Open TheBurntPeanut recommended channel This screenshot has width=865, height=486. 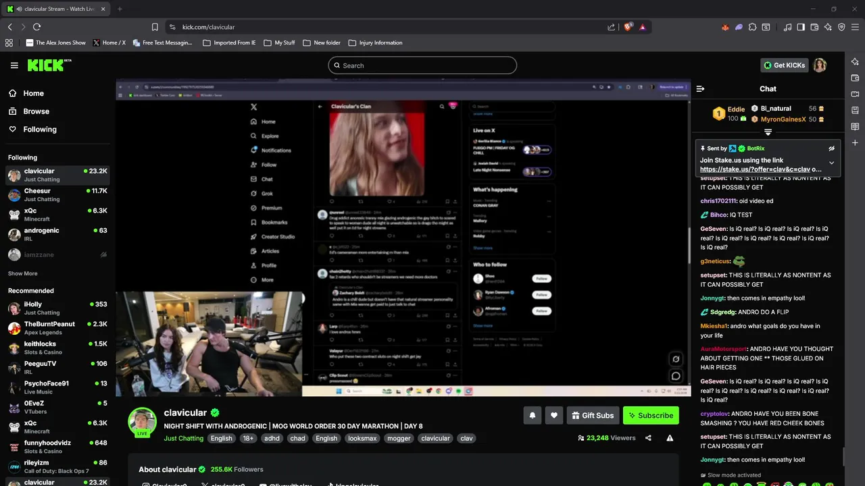click(57, 328)
